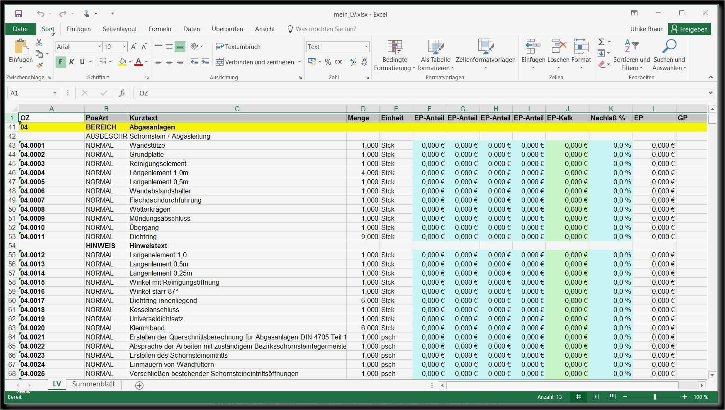The image size is (725, 410).
Task: Switch to the Formeln ribbon tab
Action: click(x=160, y=29)
